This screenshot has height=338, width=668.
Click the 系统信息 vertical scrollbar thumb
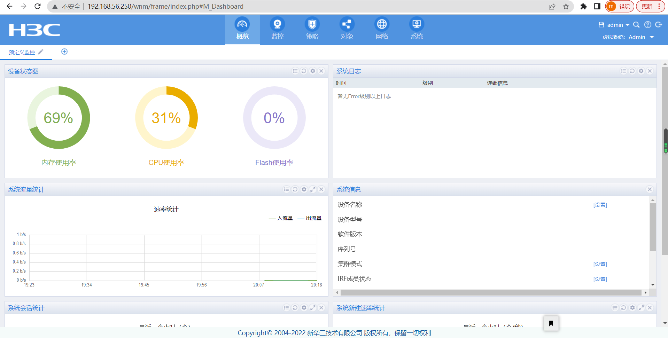pyautogui.click(x=653, y=227)
